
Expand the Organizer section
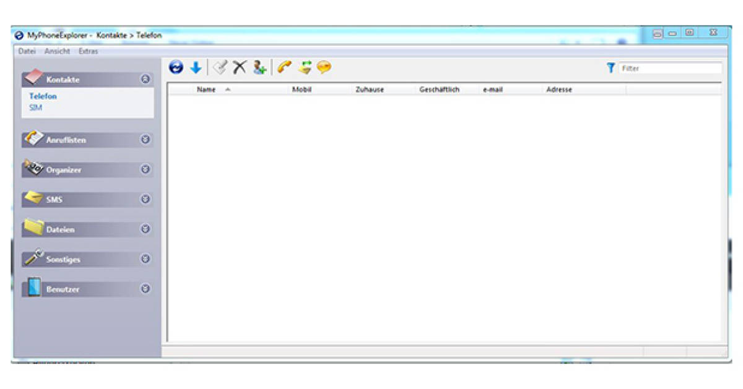point(146,169)
